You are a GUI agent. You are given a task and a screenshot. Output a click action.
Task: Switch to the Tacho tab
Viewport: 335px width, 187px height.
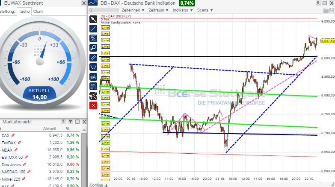tap(24, 11)
